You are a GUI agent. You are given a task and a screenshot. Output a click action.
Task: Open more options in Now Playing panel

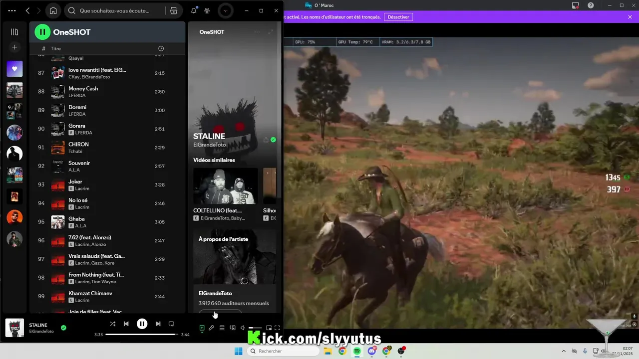[x=257, y=32]
